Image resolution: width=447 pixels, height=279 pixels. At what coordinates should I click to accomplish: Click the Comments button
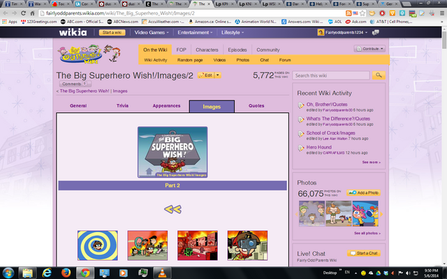[75, 84]
